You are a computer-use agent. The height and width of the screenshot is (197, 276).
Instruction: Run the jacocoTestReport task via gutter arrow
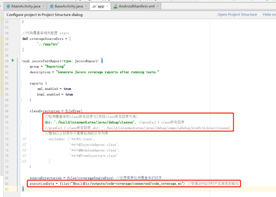[13, 60]
